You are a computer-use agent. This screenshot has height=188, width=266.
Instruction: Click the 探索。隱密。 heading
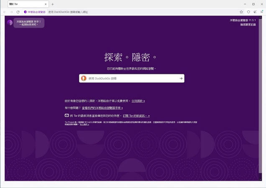point(130,57)
